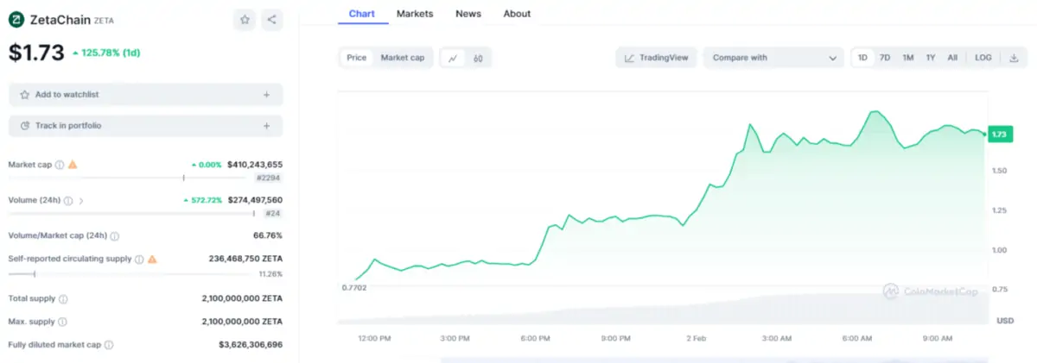Click volume value $274,497,560
Viewport: 1037px width, 363px height.
[x=255, y=200]
